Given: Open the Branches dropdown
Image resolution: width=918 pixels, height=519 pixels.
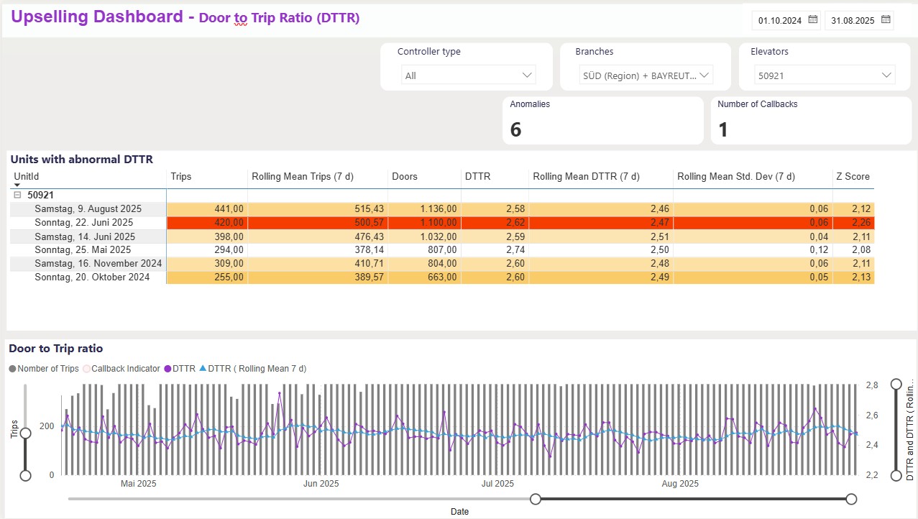Looking at the screenshot, I should (646, 75).
